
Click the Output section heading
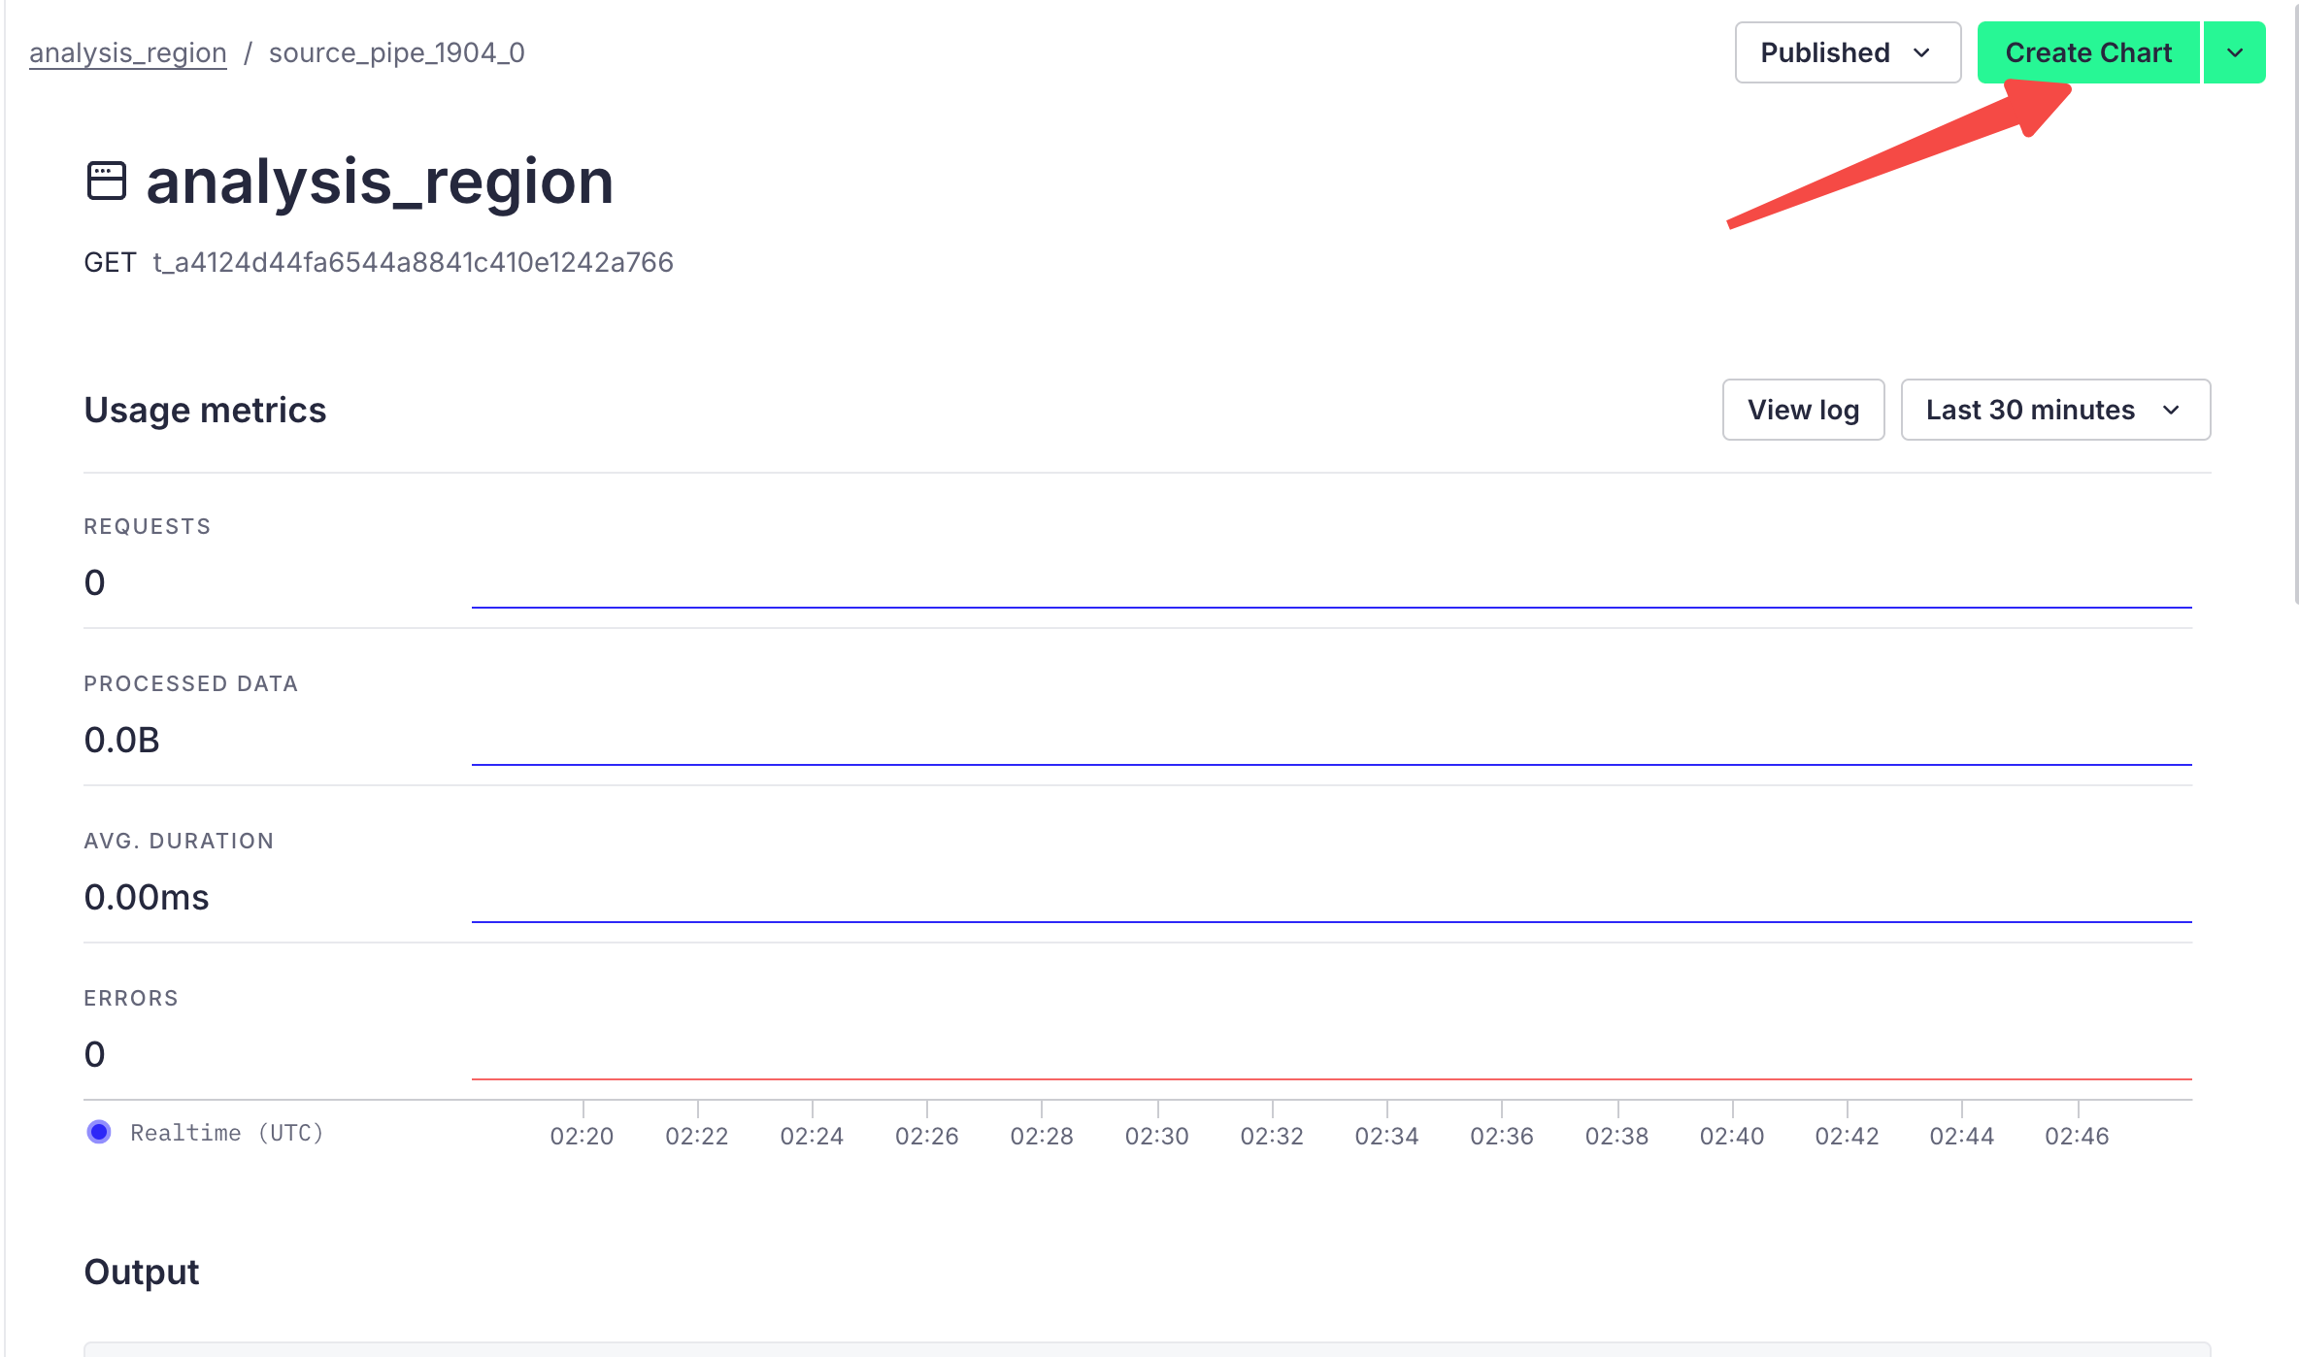(x=142, y=1272)
